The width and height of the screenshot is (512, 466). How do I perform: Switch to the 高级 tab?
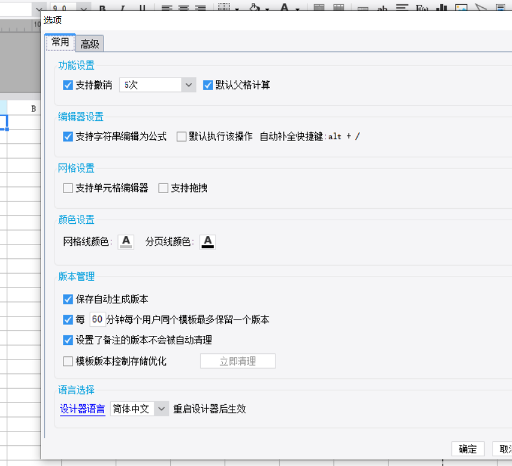point(90,44)
